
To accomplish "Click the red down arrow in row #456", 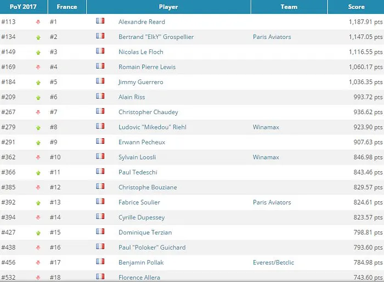I will 38,263.
